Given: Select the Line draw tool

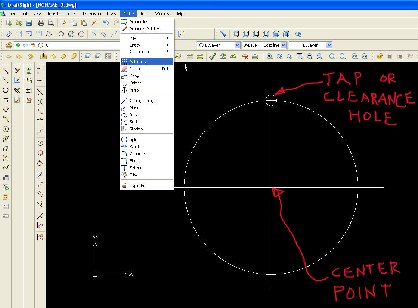Looking at the screenshot, I should click(6, 70).
